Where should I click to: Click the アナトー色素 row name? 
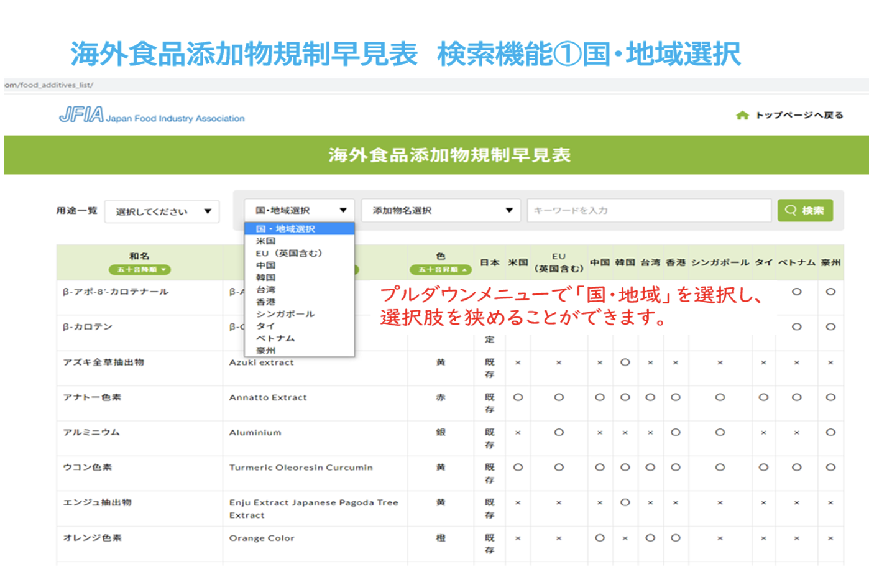[x=92, y=397]
